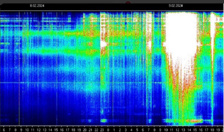Click hour 21 on the time axis
Image resolution: width=224 pixels, height=132 pixels.
pyautogui.click(x=90, y=130)
